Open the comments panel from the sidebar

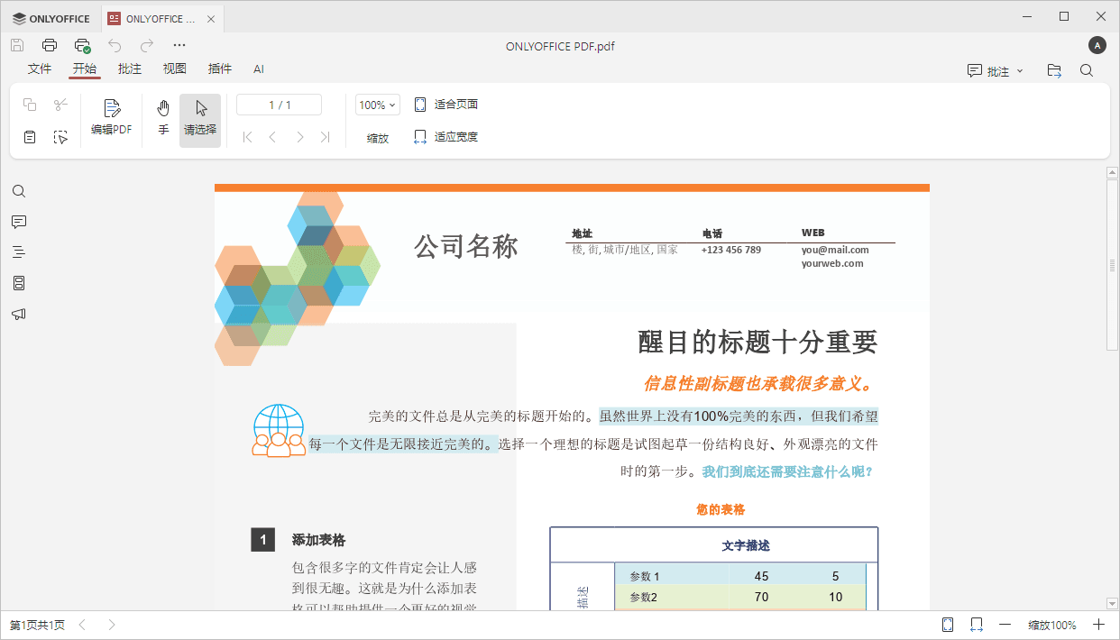pyautogui.click(x=19, y=222)
